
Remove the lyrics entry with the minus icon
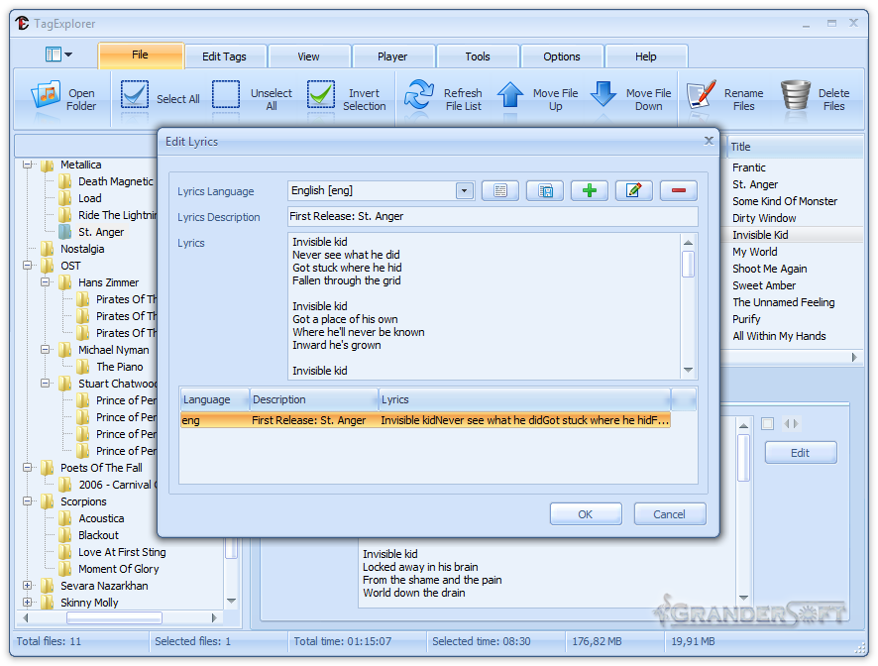tap(679, 190)
